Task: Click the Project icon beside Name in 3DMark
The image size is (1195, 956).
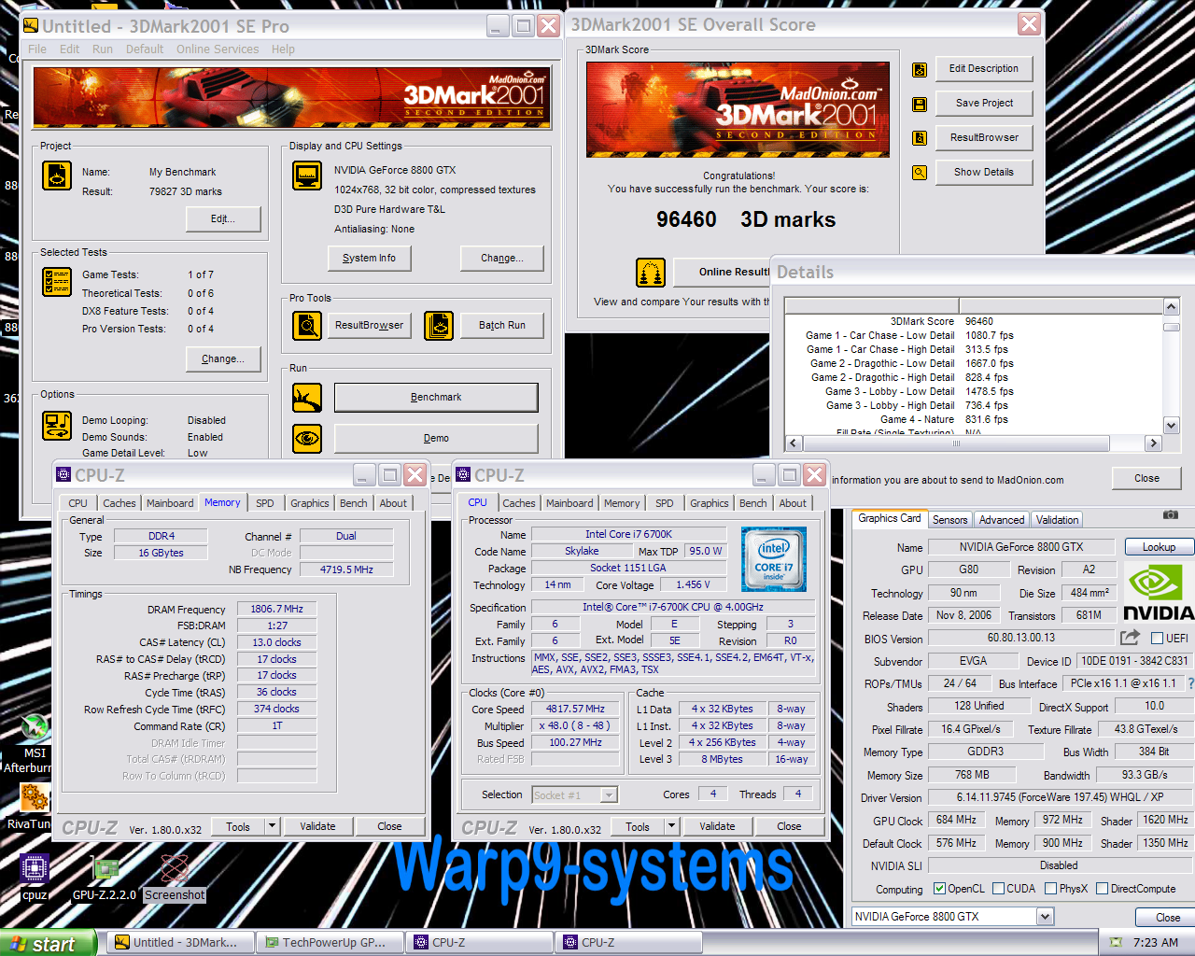Action: [57, 176]
